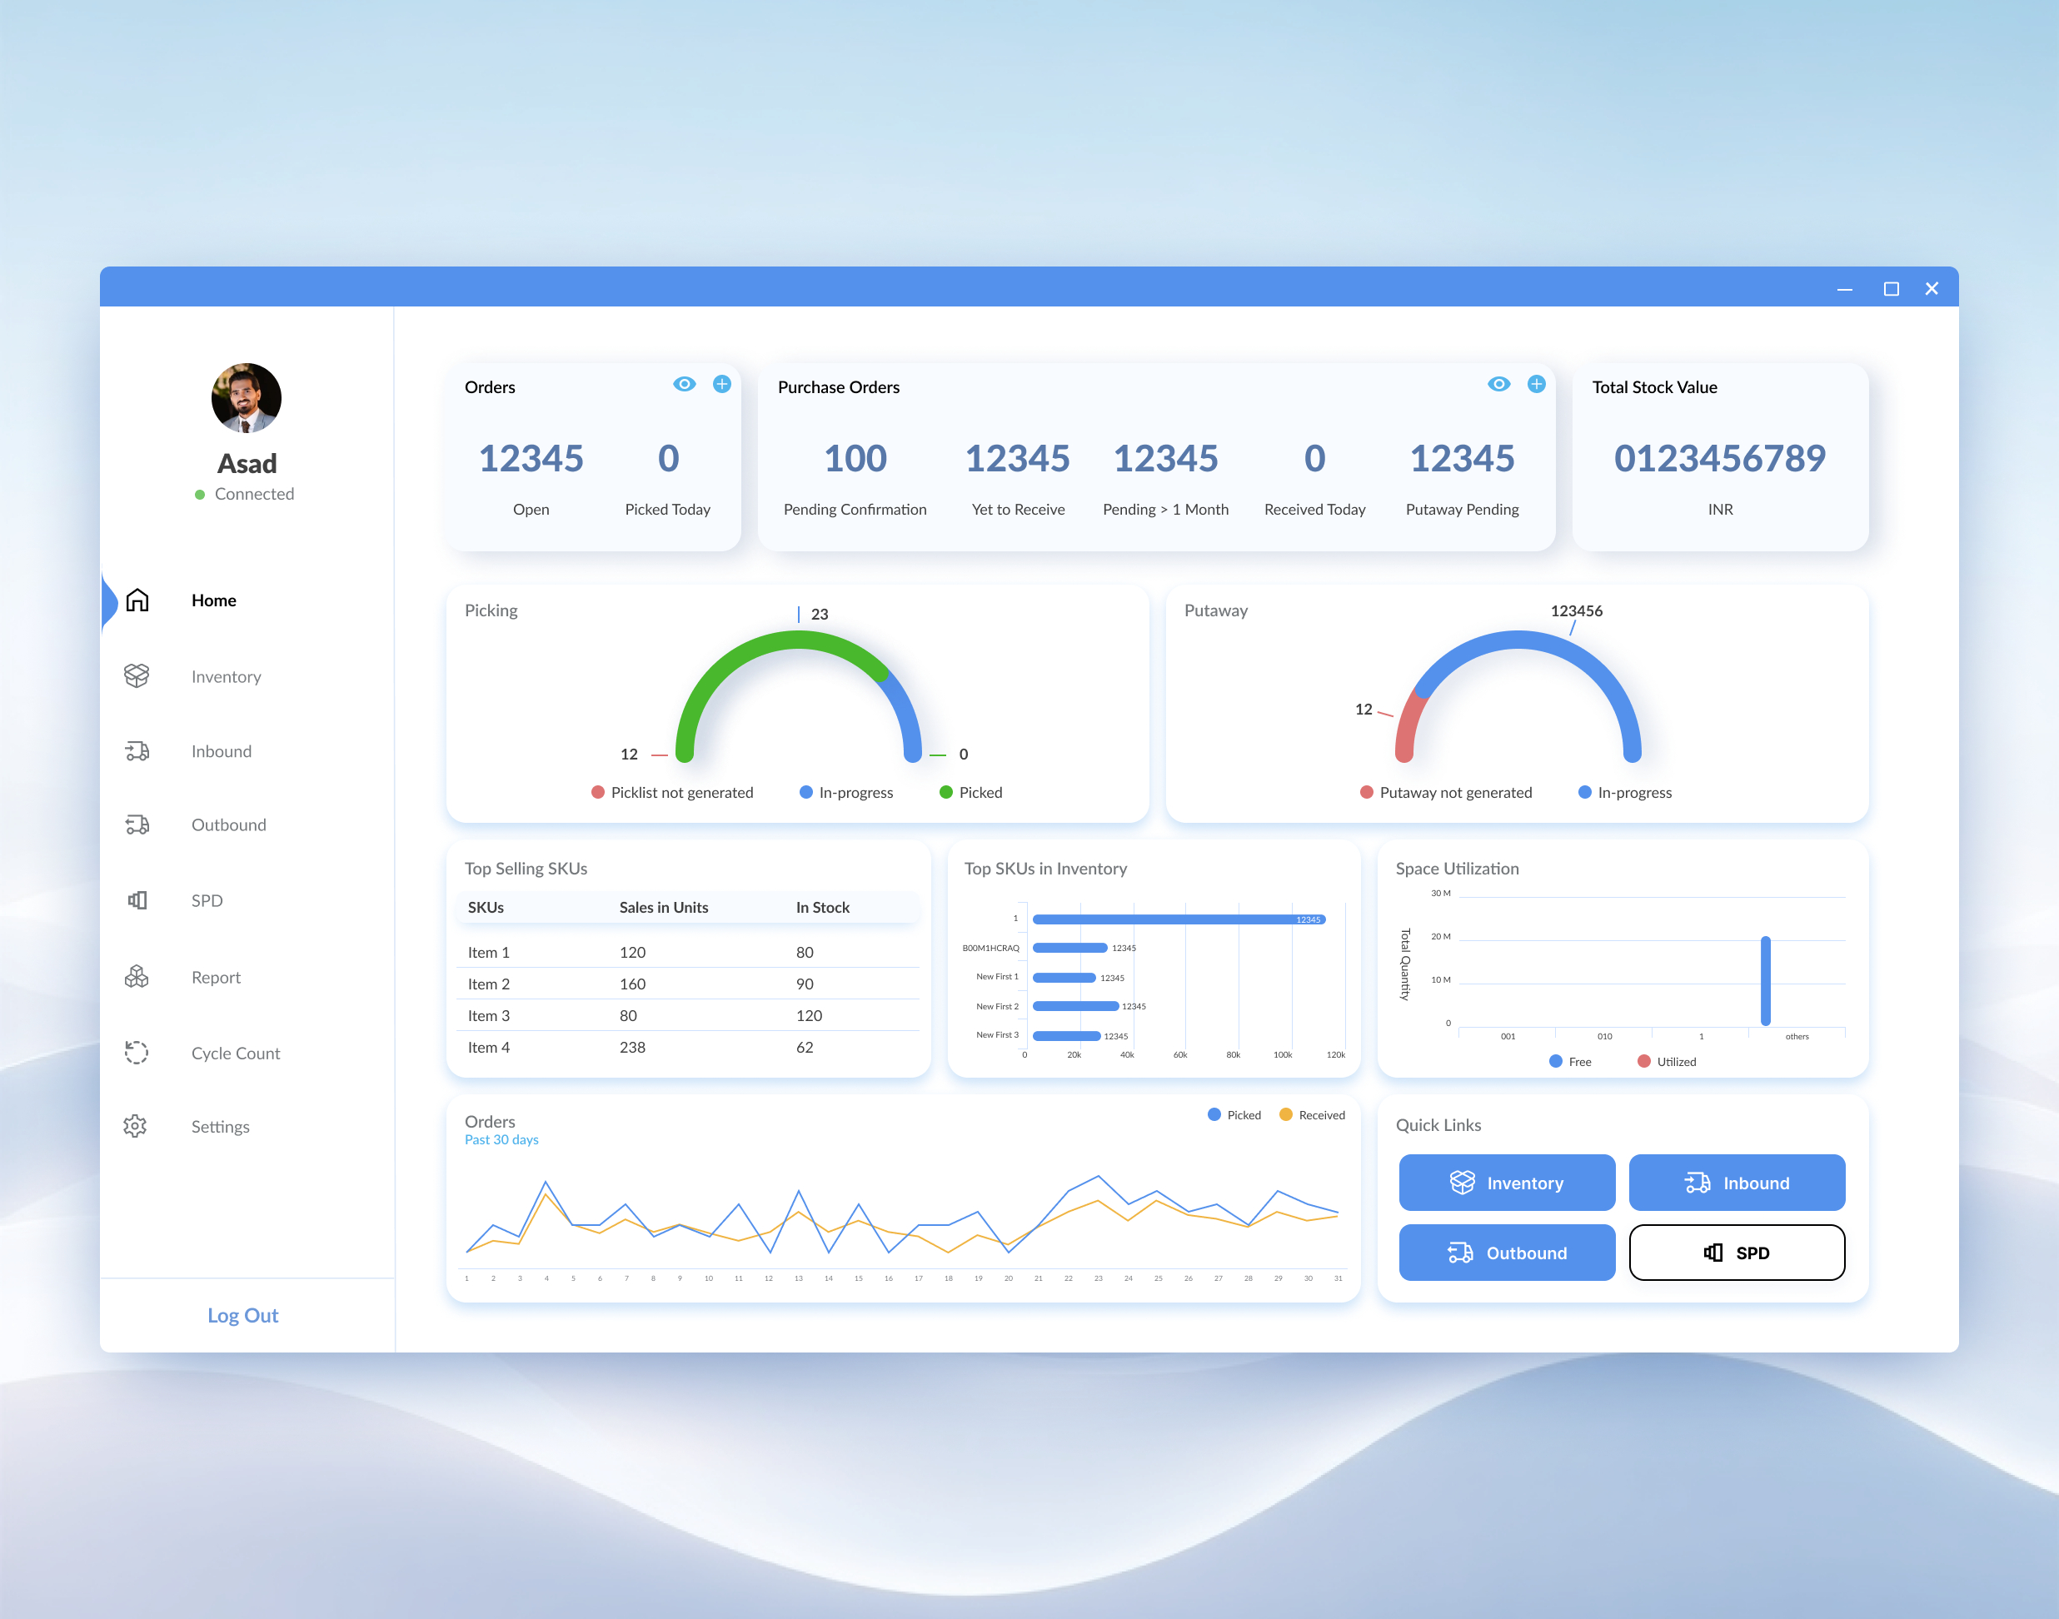This screenshot has height=1619, width=2059.
Task: Open the Settings menu entry
Action: pos(220,1125)
